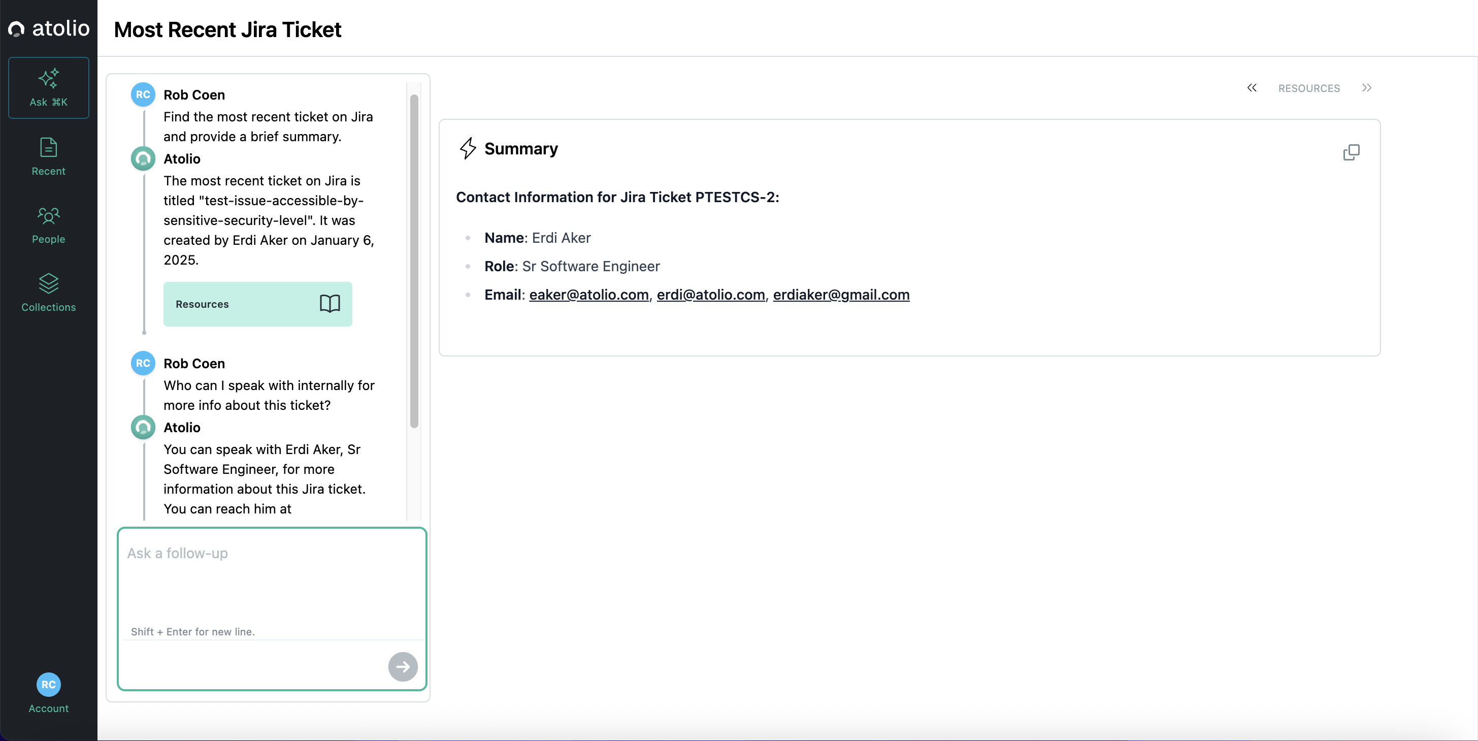This screenshot has height=741, width=1478.
Task: Go to the People section
Action: pos(48,225)
